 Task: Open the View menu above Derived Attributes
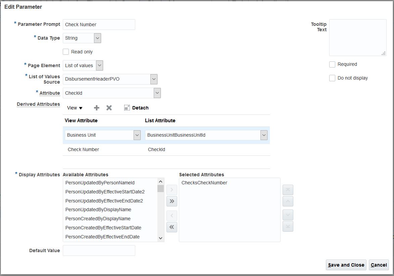point(74,108)
